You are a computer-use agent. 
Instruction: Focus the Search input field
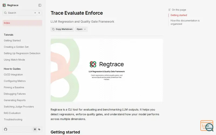(22, 13)
